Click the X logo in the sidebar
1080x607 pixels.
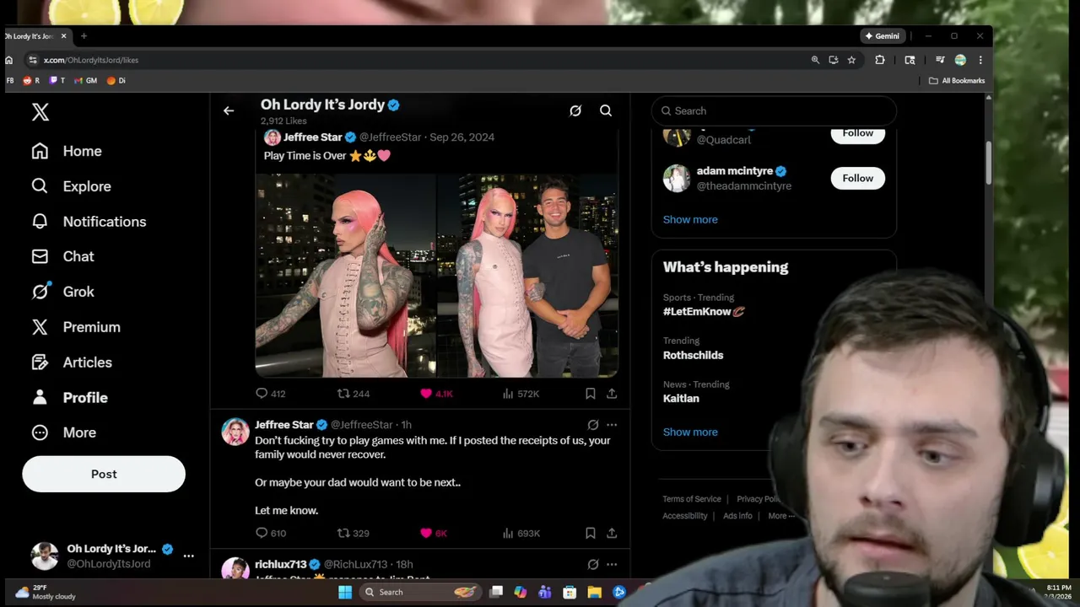40,112
